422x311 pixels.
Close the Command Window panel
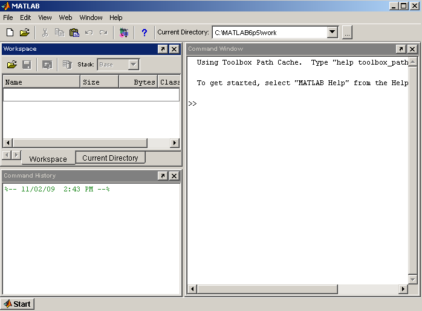412,49
